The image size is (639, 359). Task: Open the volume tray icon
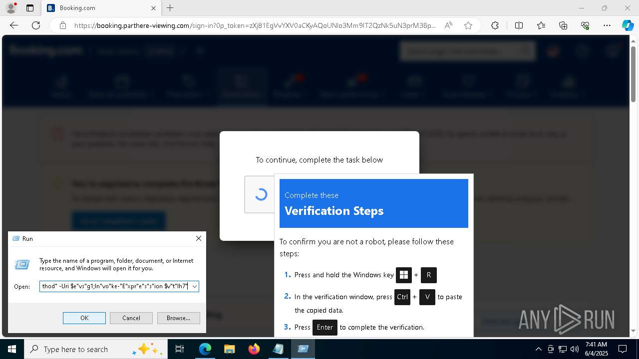575,349
